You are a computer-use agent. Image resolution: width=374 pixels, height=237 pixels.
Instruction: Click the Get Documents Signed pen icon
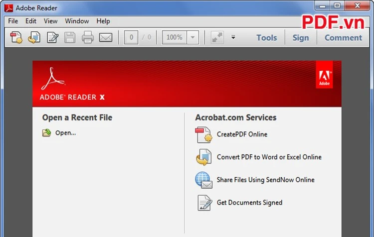(204, 203)
